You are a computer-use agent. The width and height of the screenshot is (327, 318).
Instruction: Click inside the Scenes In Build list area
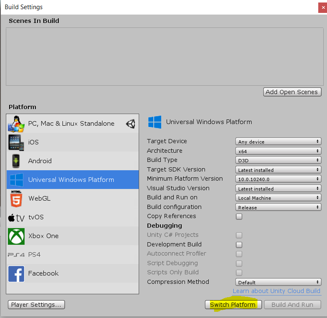[x=165, y=56]
